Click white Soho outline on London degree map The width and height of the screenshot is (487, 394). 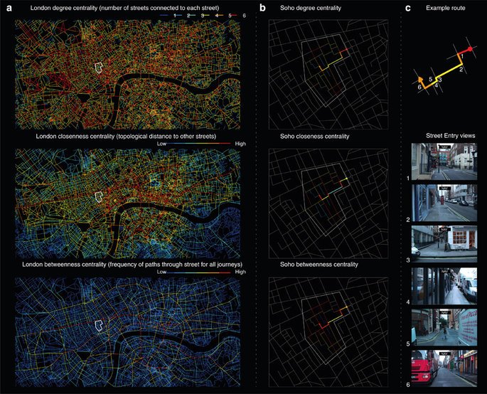pos(99,68)
